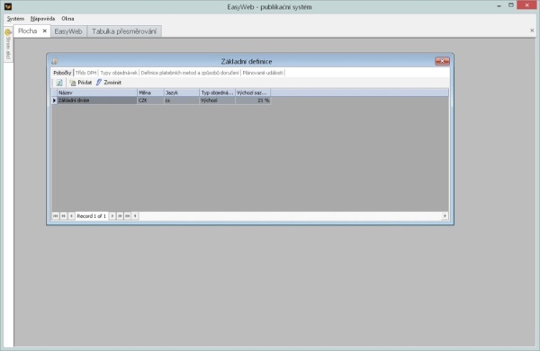The width and height of the screenshot is (540, 351).
Task: Open the Okna menu
Action: 67,19
